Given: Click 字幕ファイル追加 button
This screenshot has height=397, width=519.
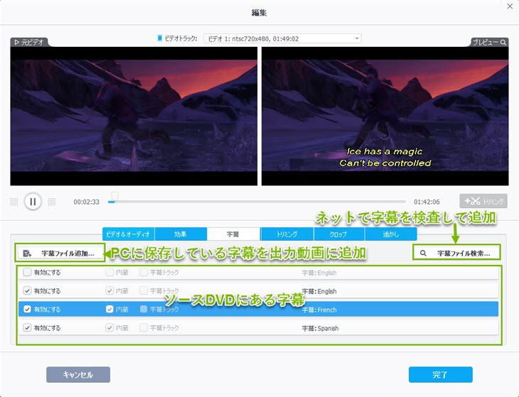Looking at the screenshot, I should (60, 254).
